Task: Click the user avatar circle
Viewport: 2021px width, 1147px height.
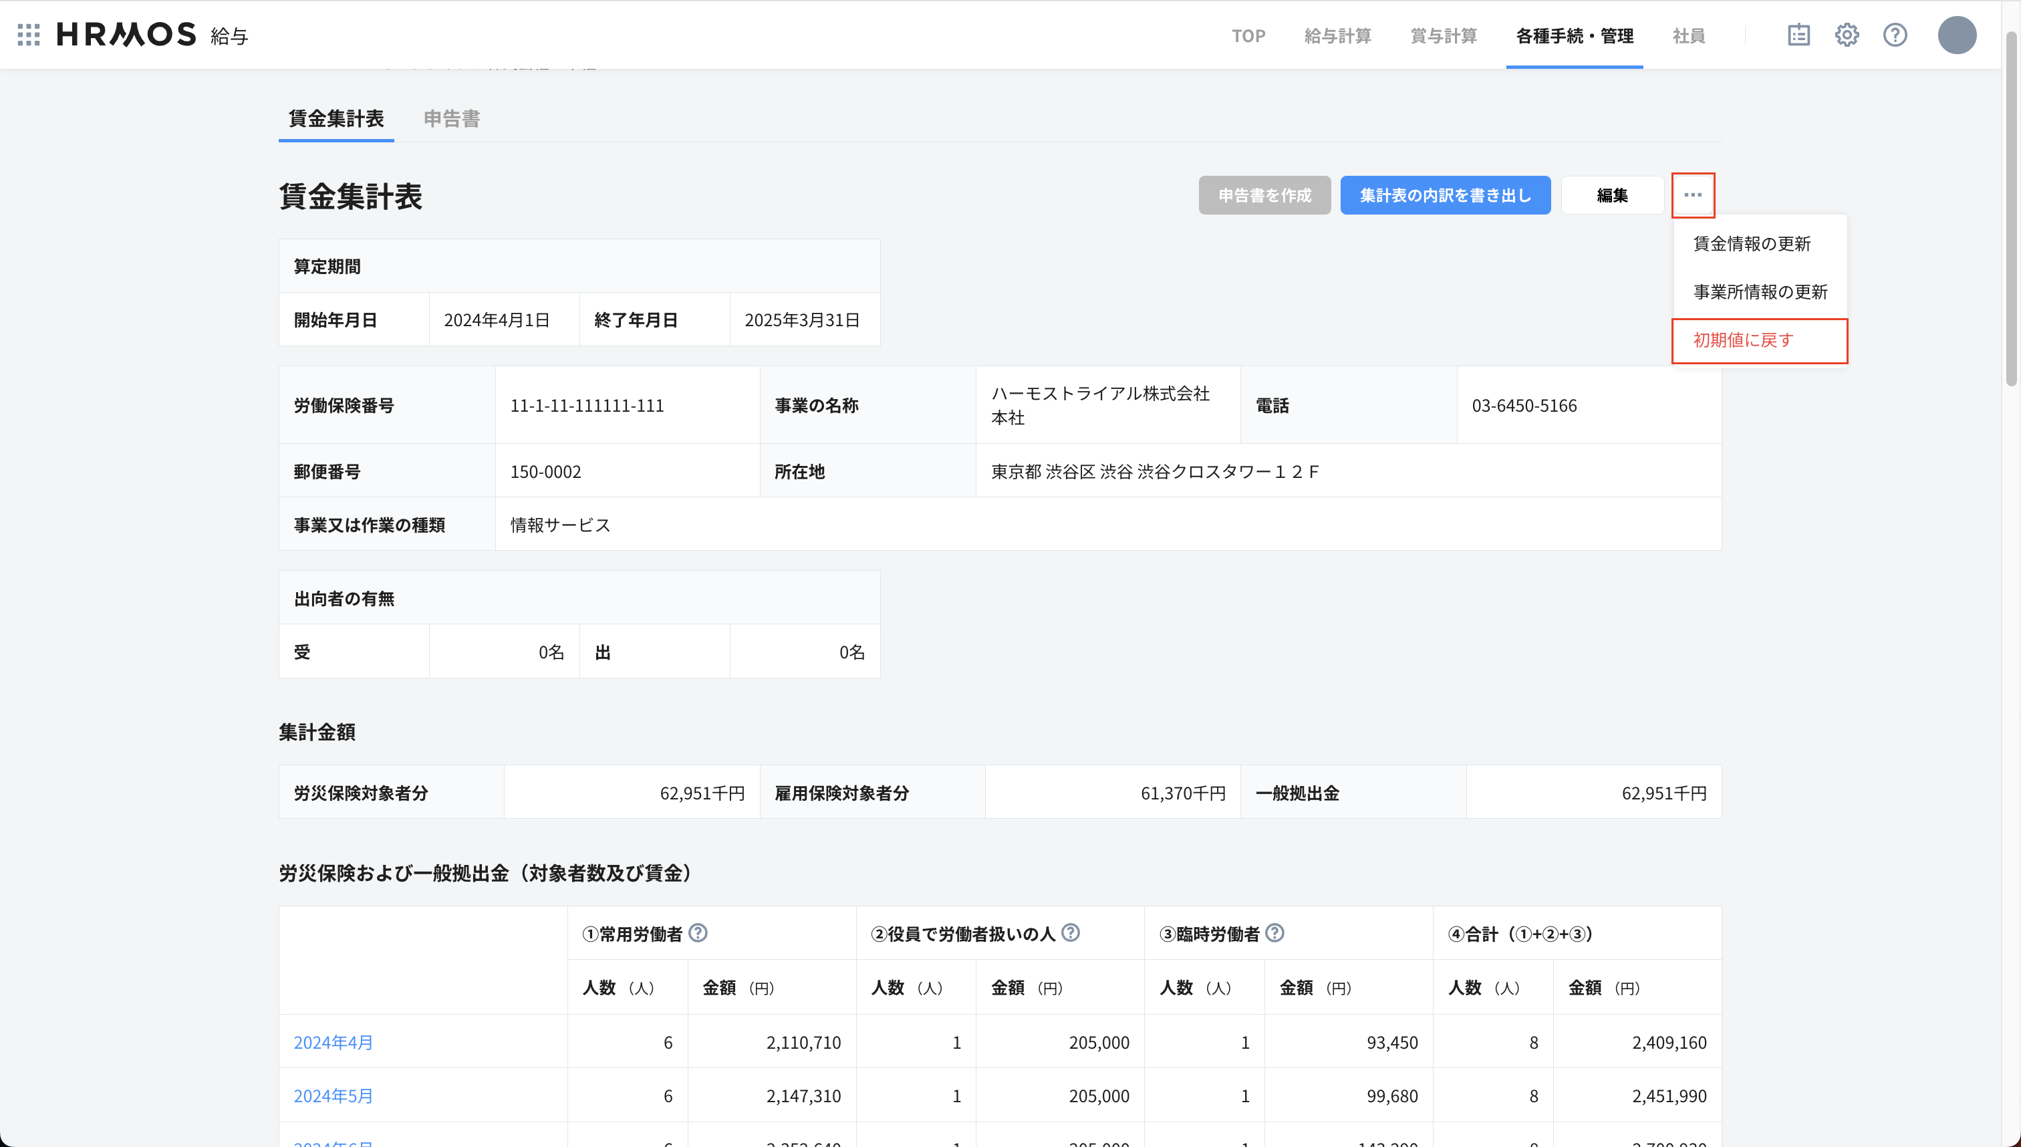Action: coord(1956,35)
